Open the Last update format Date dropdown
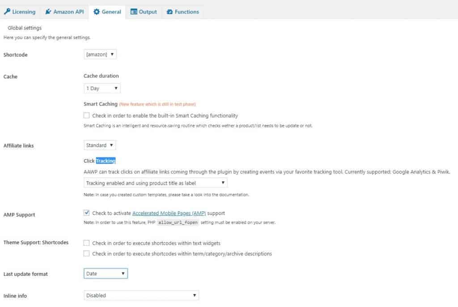 point(106,273)
